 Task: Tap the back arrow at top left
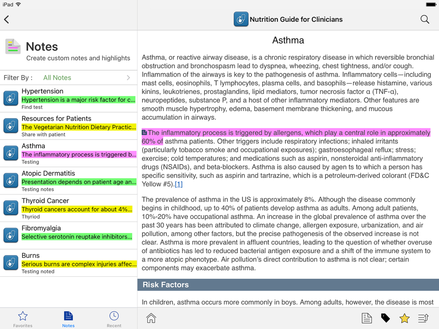click(x=7, y=19)
